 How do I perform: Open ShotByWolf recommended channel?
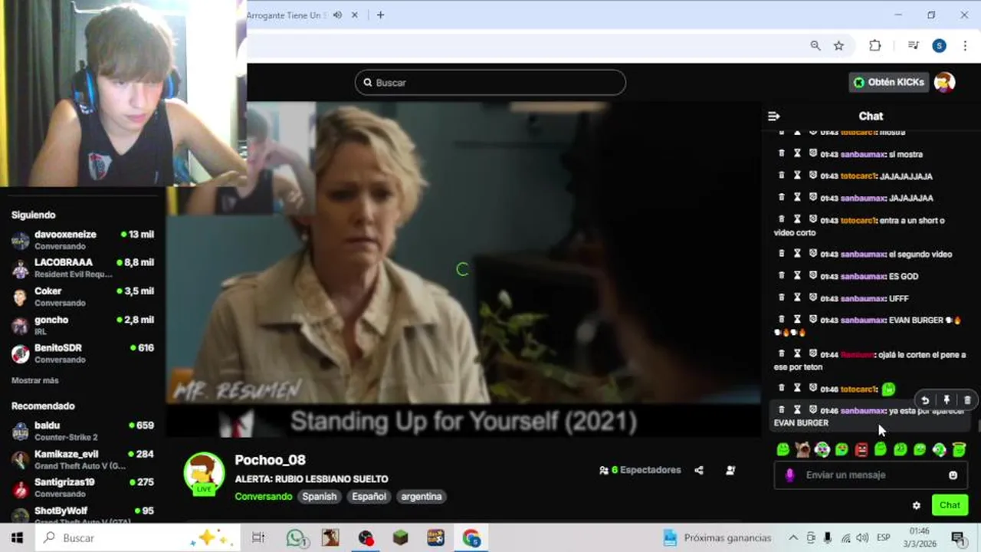(x=83, y=514)
